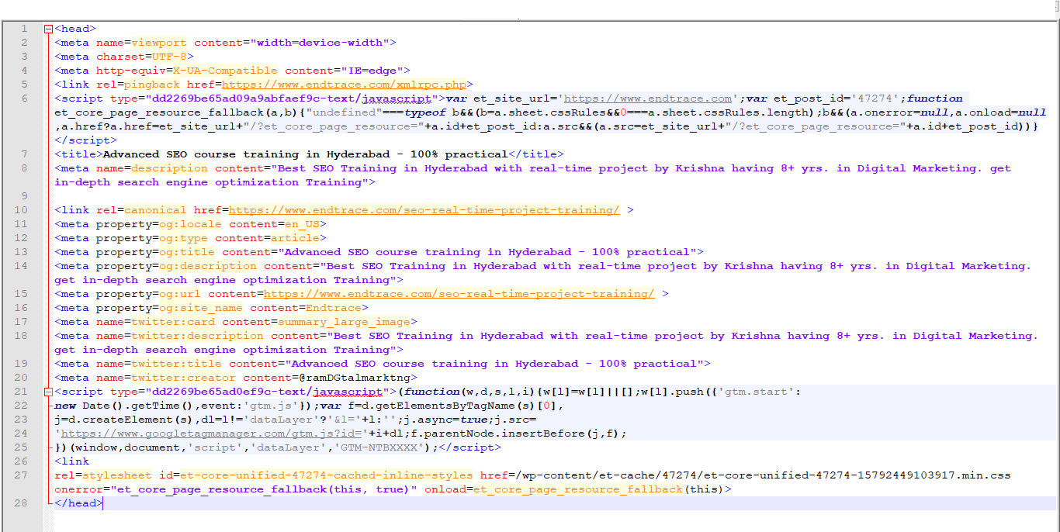This screenshot has height=532, width=1060.
Task: Follow the canonical href URL on line 10
Action: pos(424,210)
